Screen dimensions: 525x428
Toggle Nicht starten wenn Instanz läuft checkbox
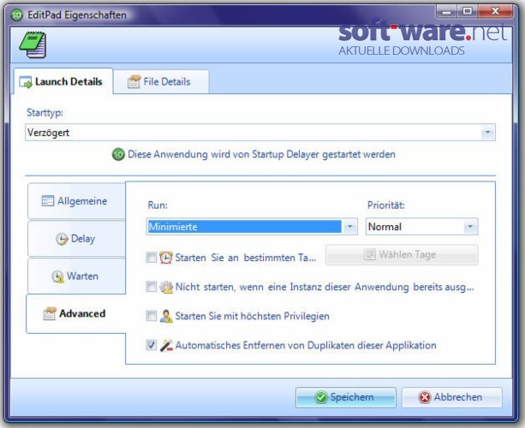click(x=151, y=287)
